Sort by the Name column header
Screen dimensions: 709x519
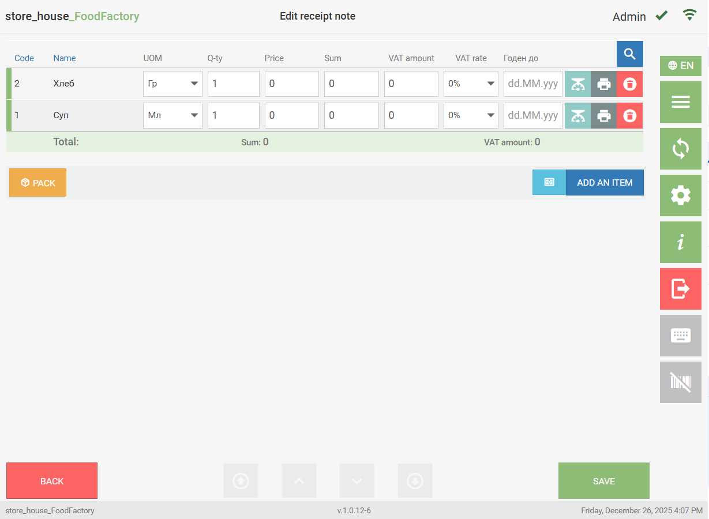pyautogui.click(x=65, y=58)
